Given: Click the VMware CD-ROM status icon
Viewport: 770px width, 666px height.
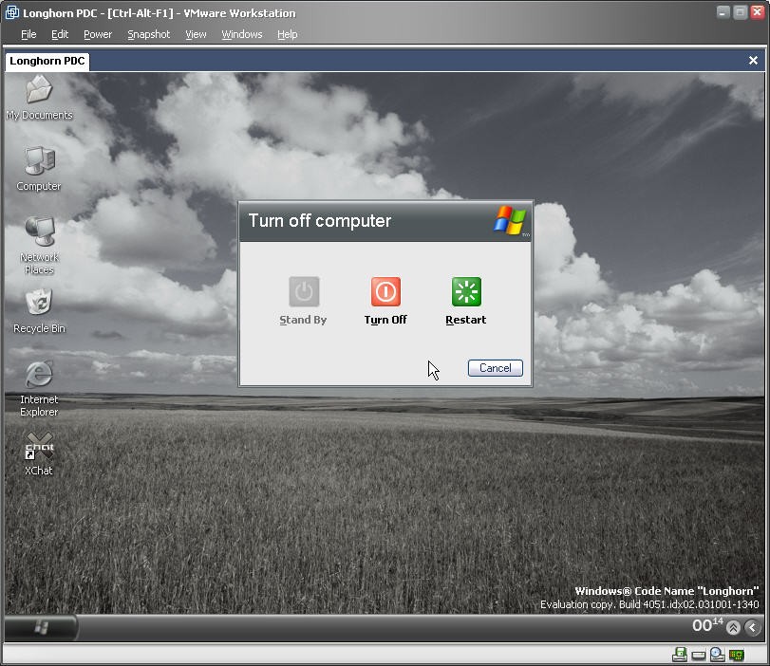Looking at the screenshot, I should (718, 655).
